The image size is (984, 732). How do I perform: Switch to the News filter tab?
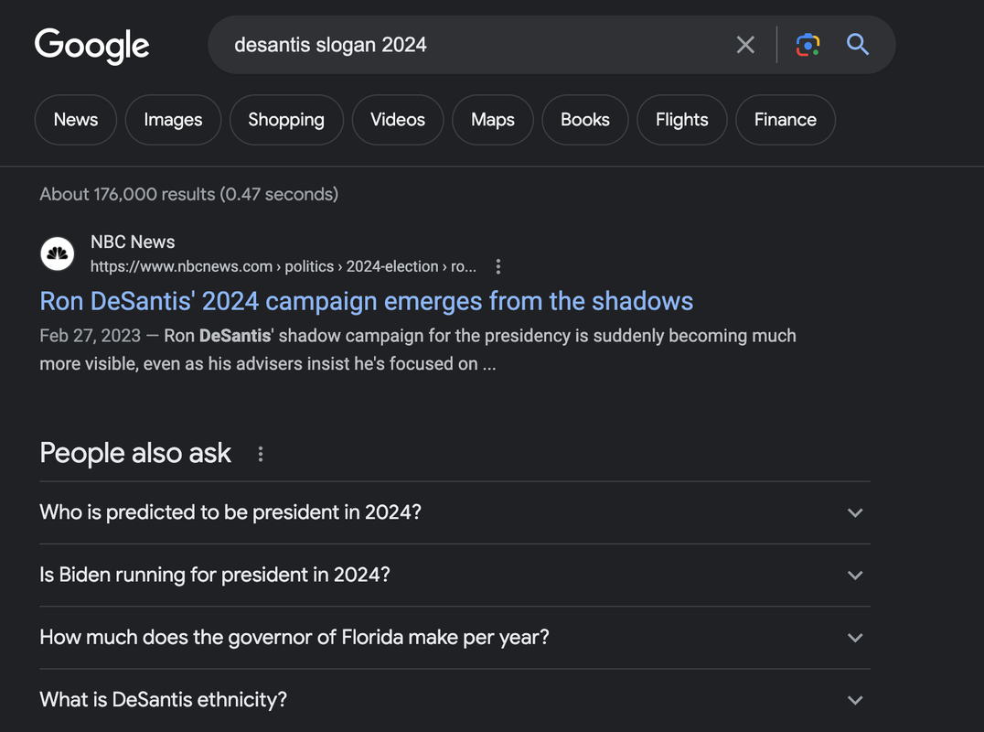coord(76,120)
